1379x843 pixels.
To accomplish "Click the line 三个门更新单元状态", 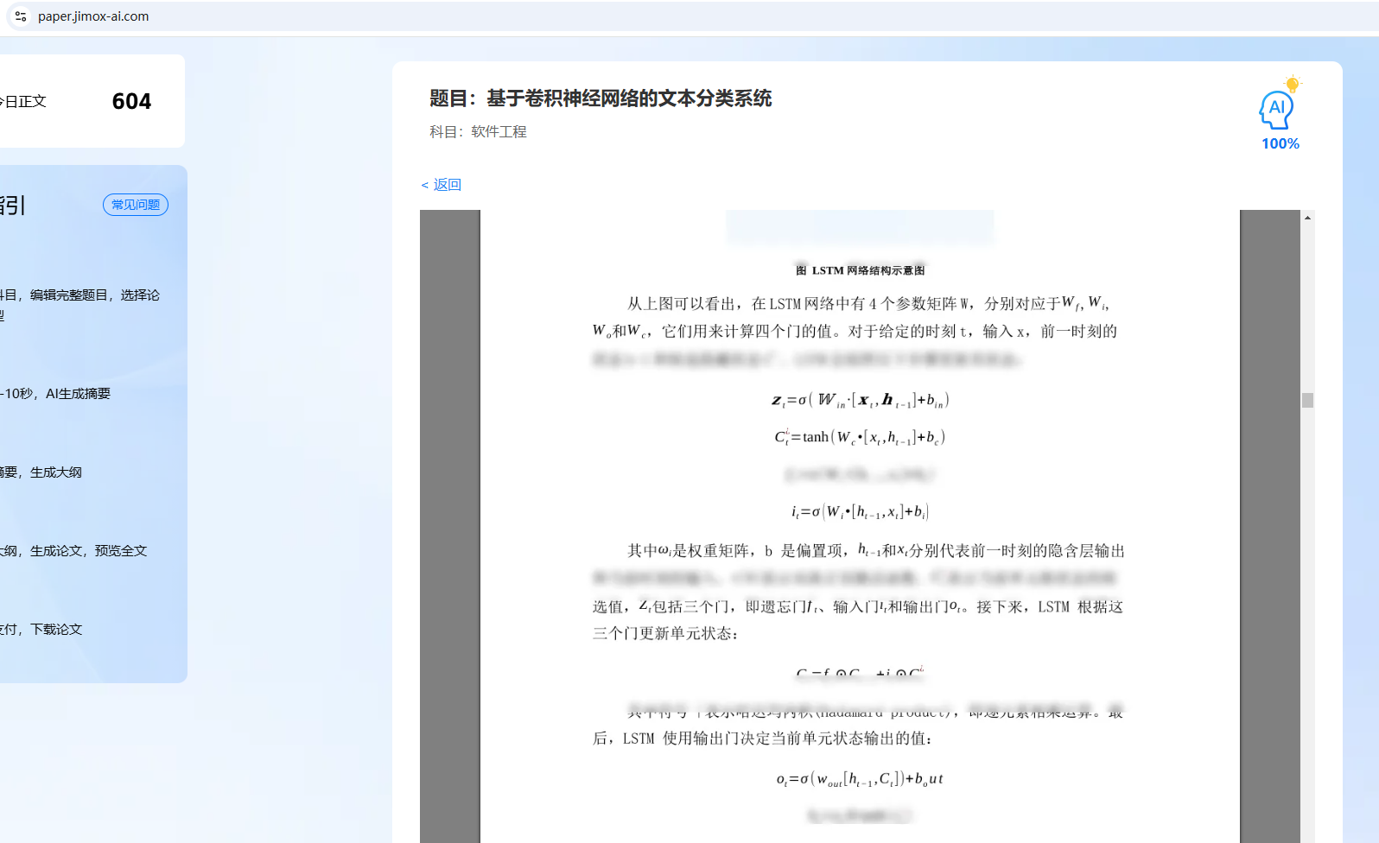I will [665, 634].
